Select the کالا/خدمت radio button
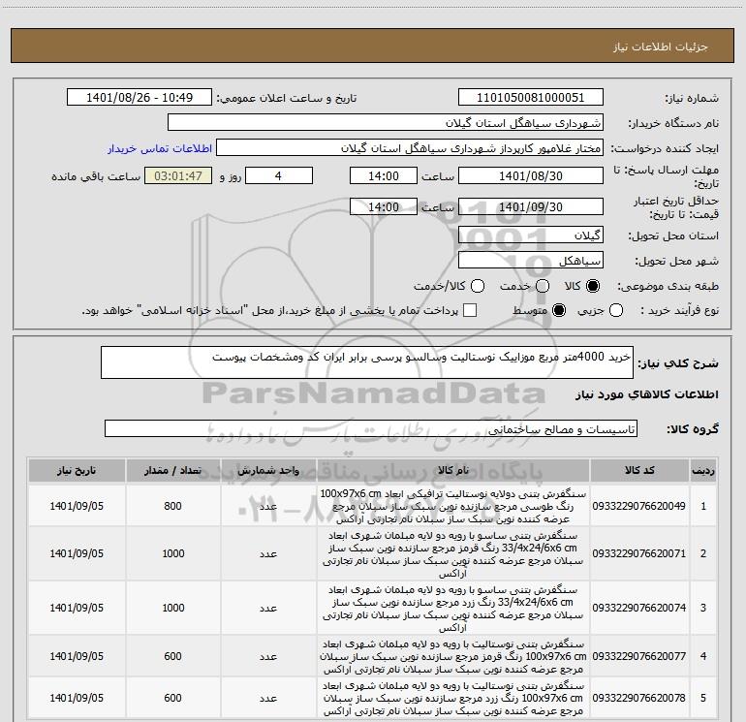Screen dimensions: 746x722 pos(478,286)
